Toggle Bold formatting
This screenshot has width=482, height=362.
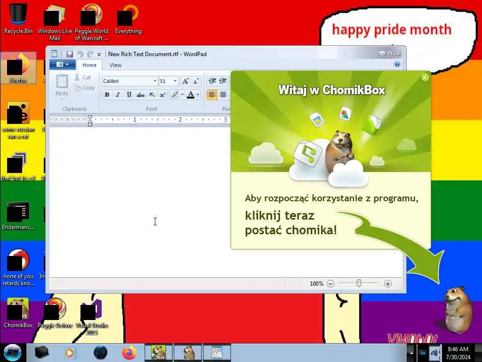click(107, 94)
